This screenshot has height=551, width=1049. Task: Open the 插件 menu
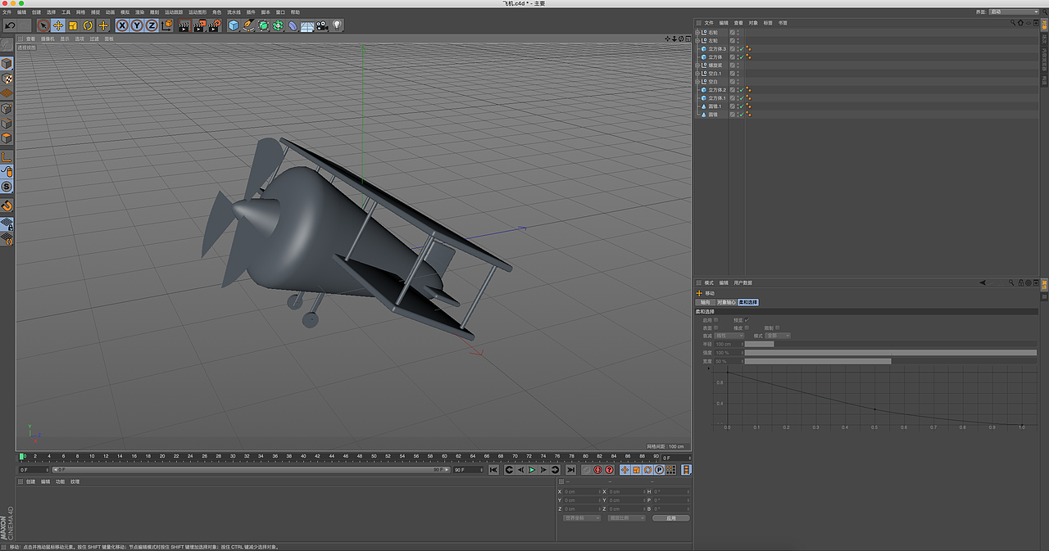(x=251, y=12)
